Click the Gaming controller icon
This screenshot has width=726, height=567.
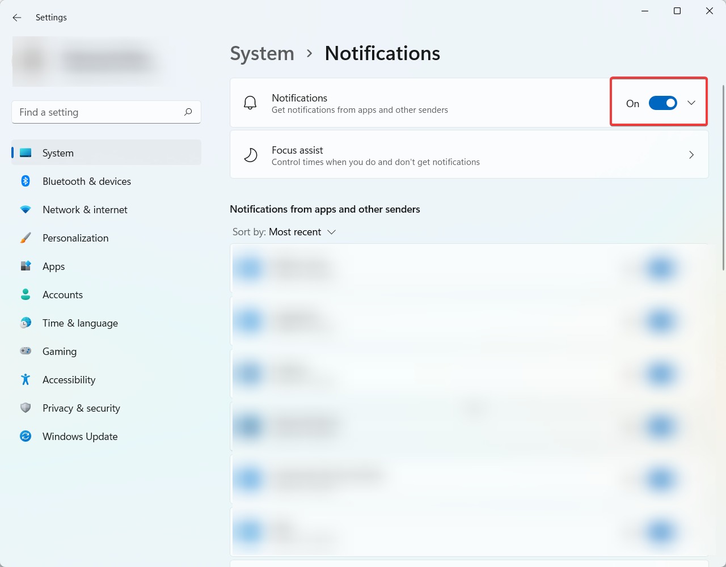click(26, 351)
